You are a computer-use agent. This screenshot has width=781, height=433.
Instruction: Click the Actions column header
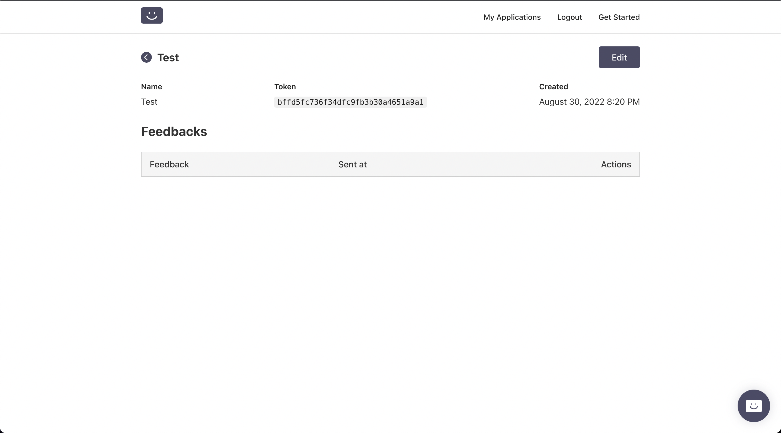pyautogui.click(x=616, y=164)
